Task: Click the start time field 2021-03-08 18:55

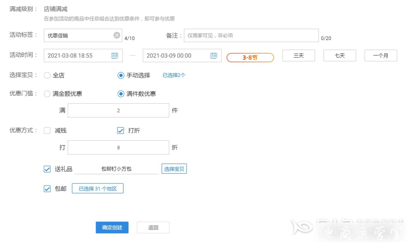Action: click(x=83, y=55)
